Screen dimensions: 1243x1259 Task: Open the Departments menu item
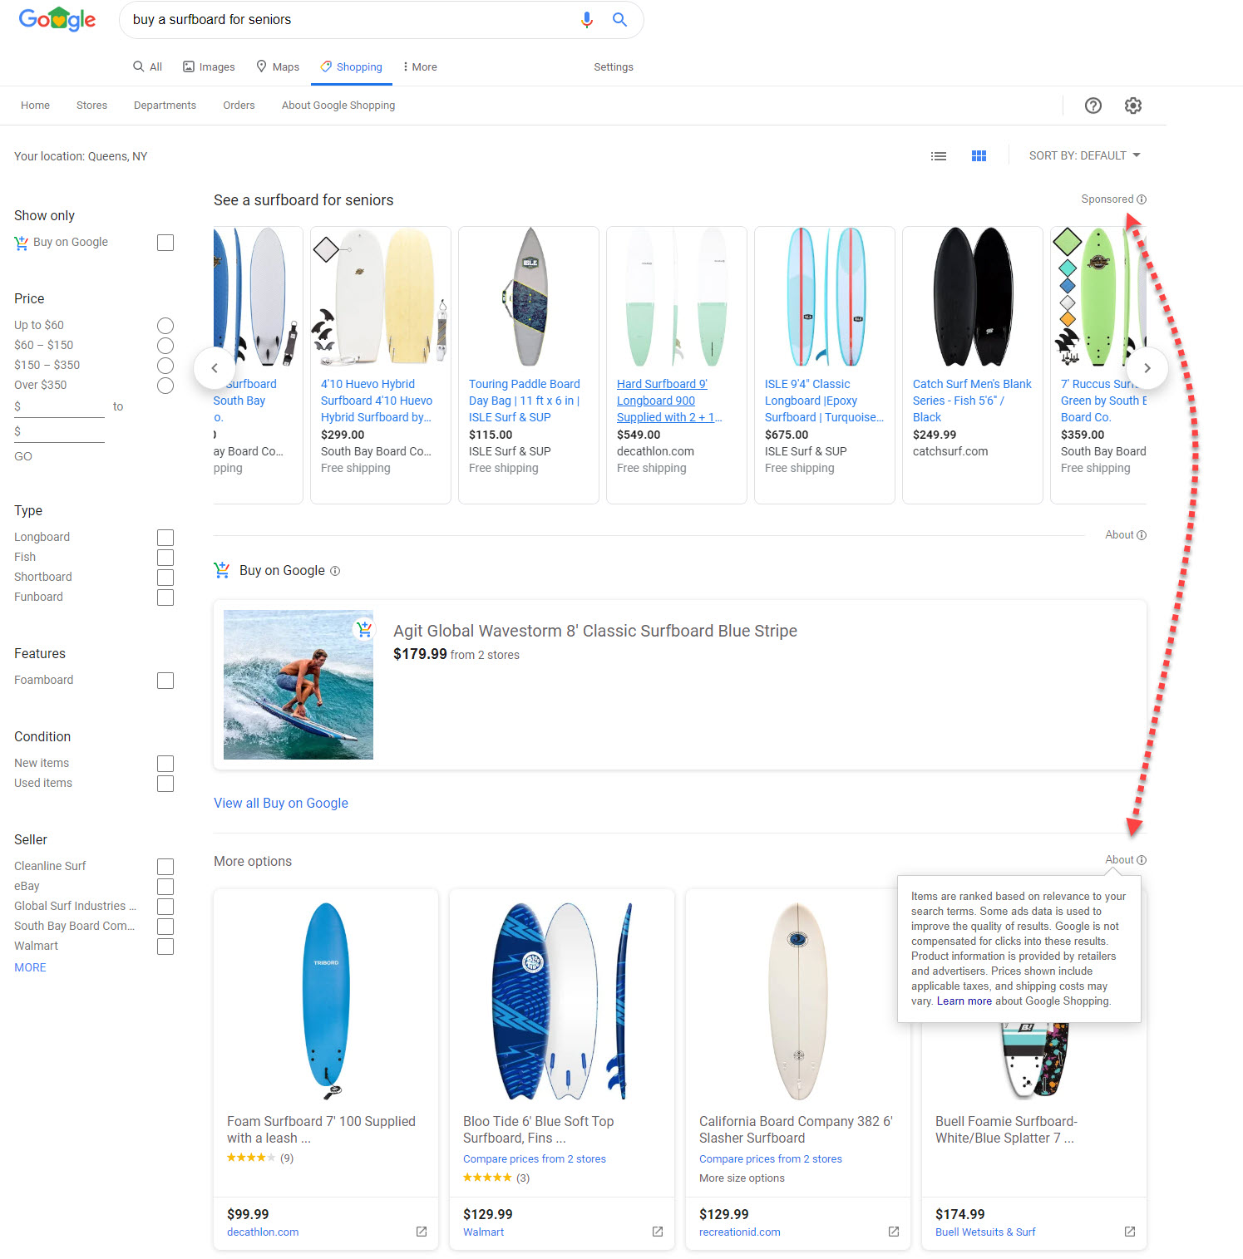[x=165, y=106]
